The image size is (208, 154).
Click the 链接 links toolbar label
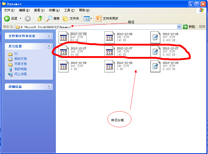202,27
